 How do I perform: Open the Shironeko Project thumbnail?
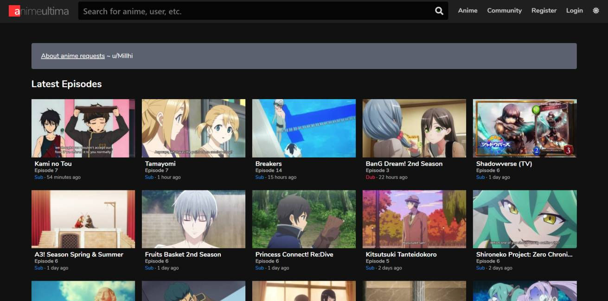[525, 219]
